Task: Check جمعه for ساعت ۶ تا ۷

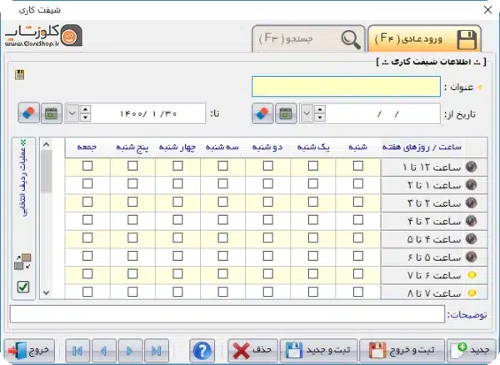Action: pyautogui.click(x=87, y=274)
